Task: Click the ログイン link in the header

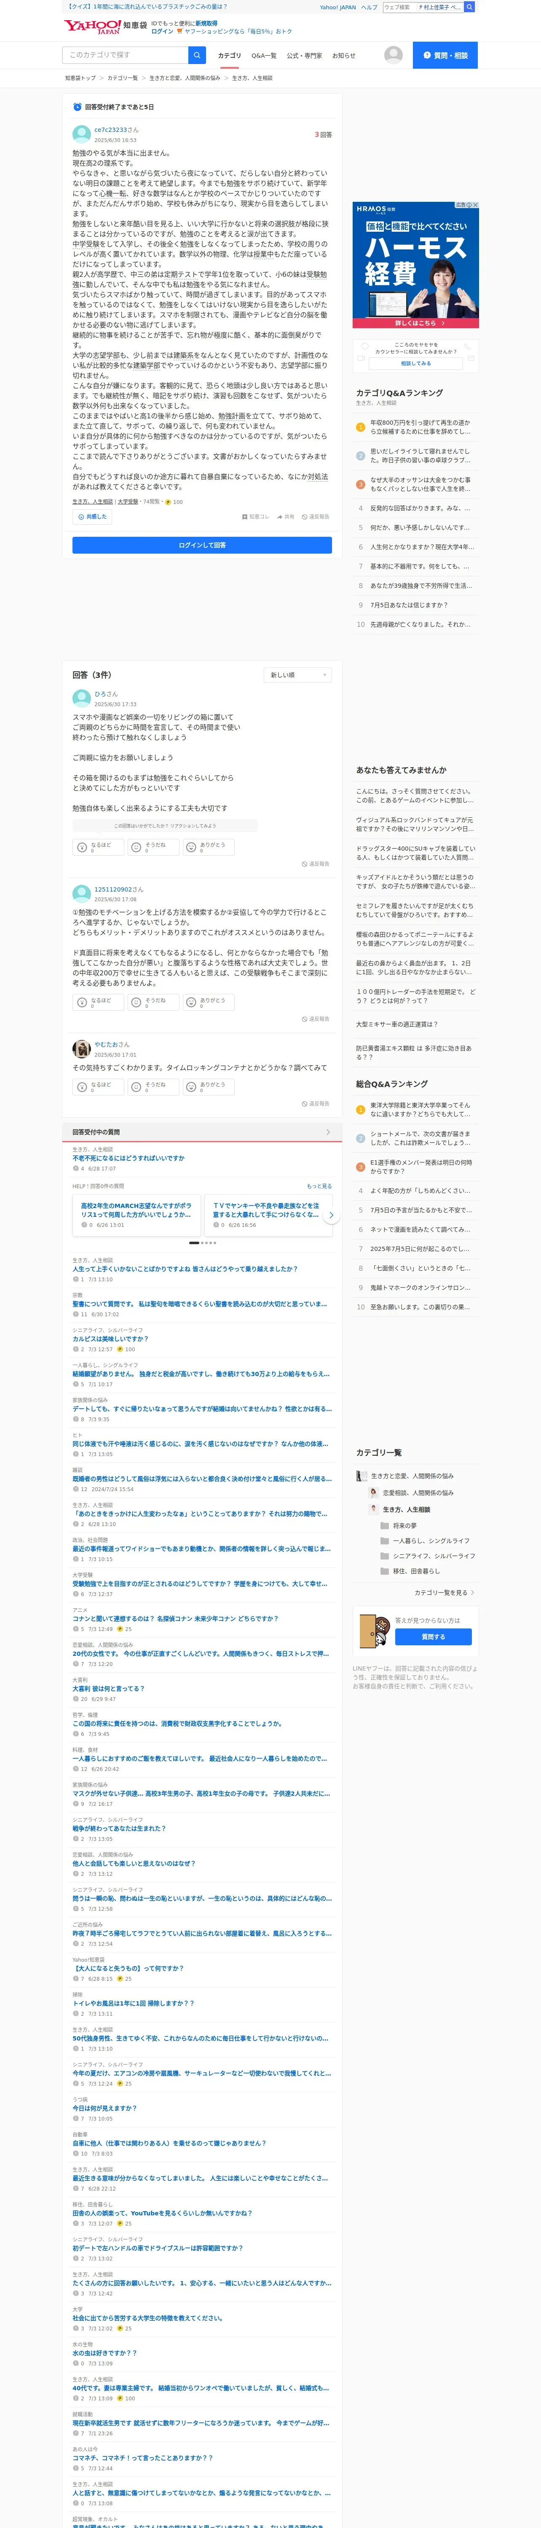Action: (162, 32)
